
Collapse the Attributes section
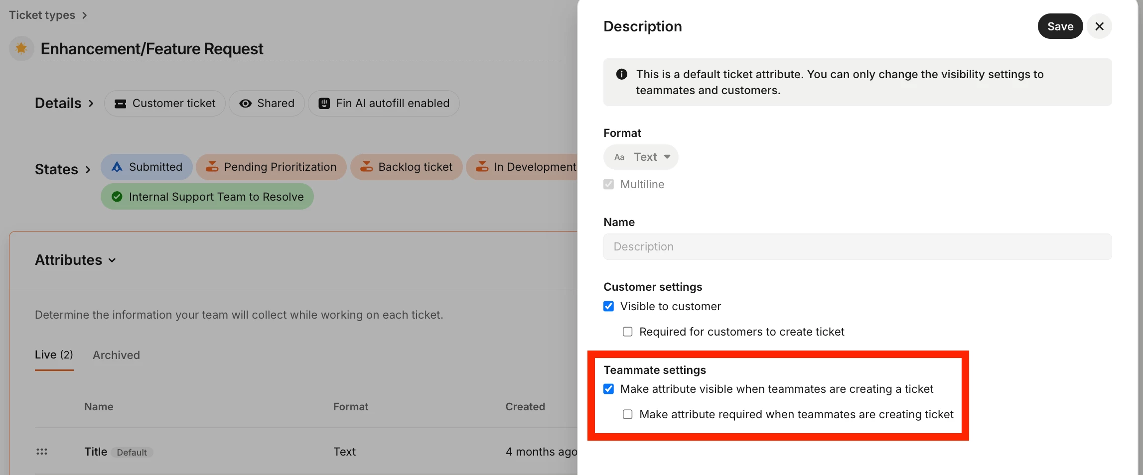(x=75, y=260)
